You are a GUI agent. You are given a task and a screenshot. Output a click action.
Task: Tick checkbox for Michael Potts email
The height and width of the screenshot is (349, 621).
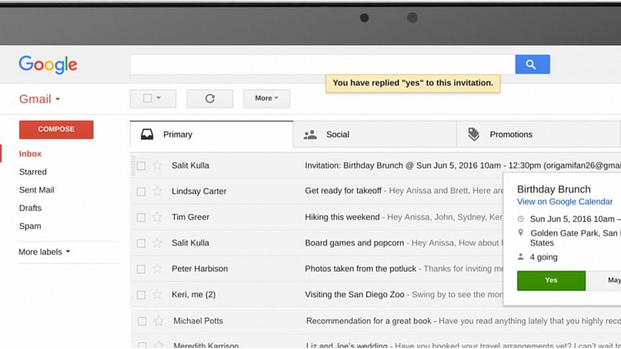coord(142,321)
